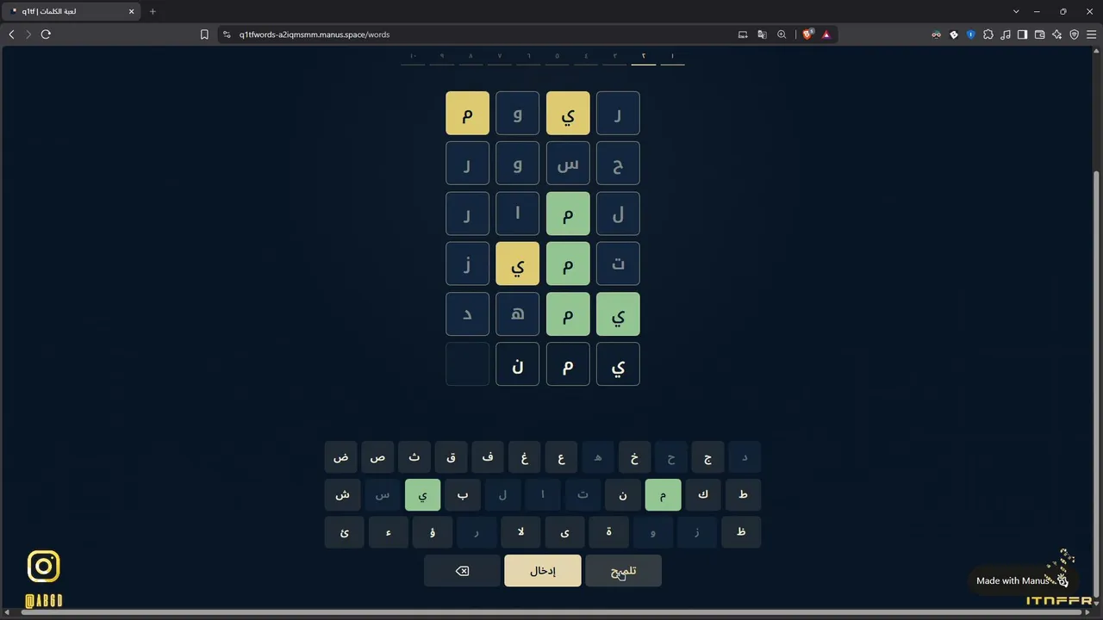Open the translate page icon
Viewport: 1103px width, 620px height.
pos(762,34)
